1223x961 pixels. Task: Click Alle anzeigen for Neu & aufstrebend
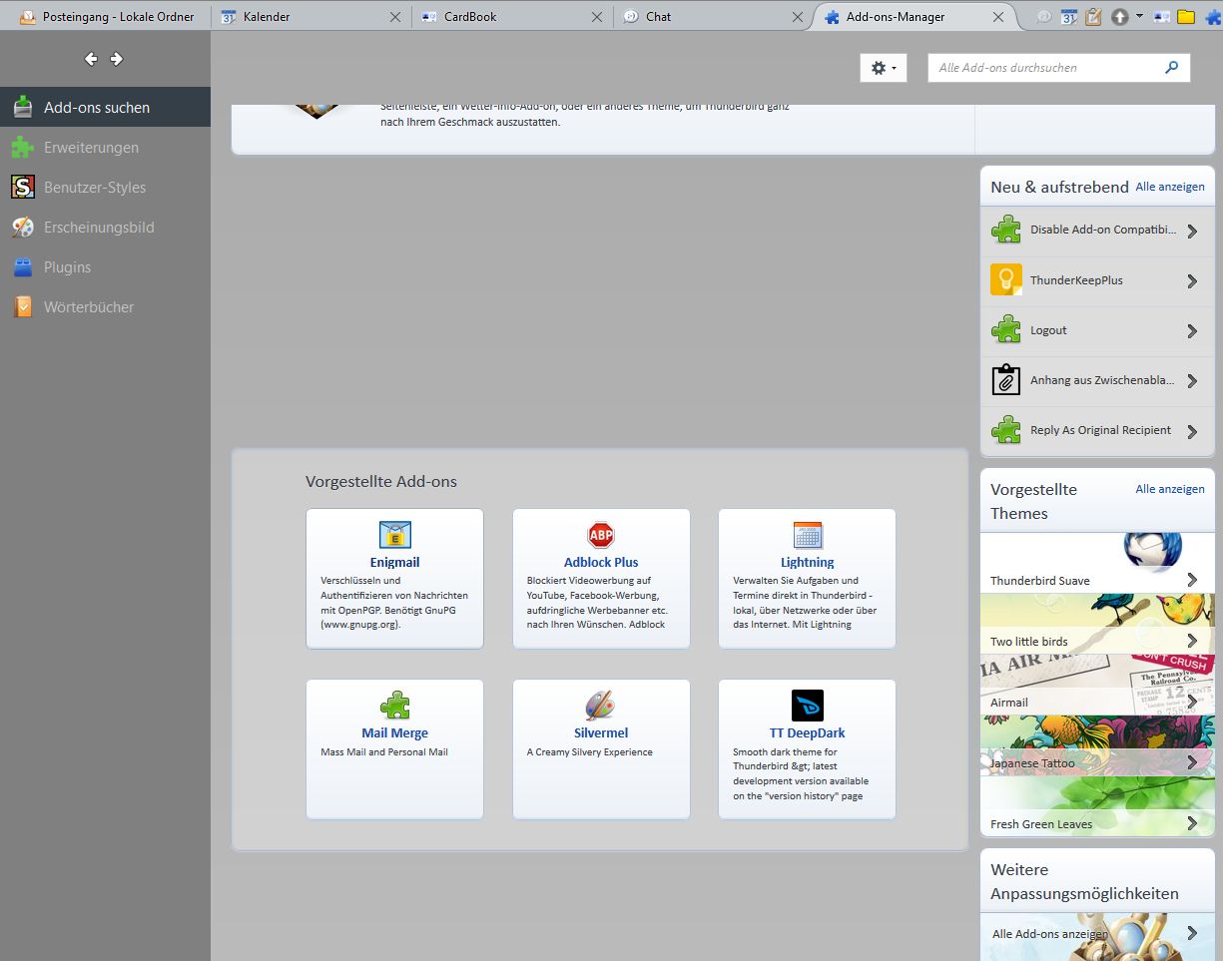coord(1170,187)
